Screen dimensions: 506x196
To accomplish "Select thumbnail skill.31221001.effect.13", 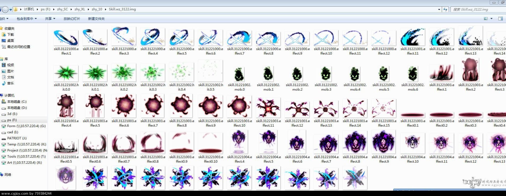I will [x=471, y=36].
